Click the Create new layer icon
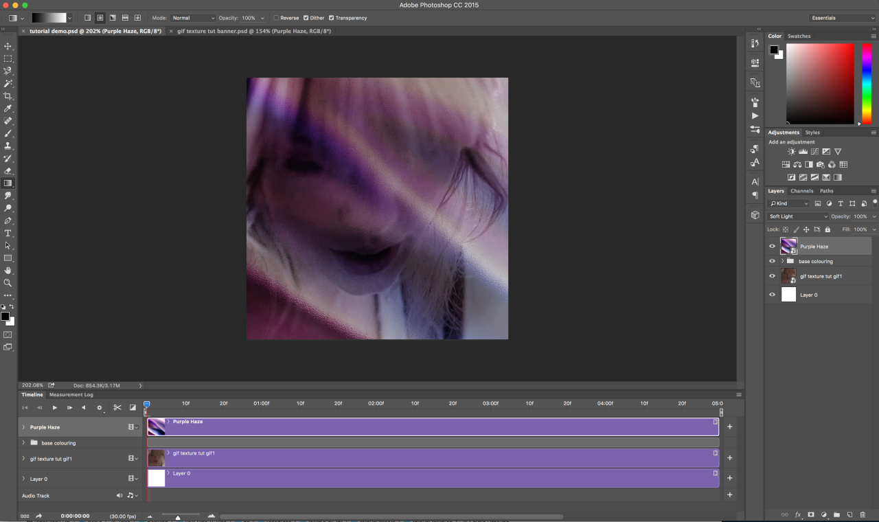879x522 pixels. 849,514
